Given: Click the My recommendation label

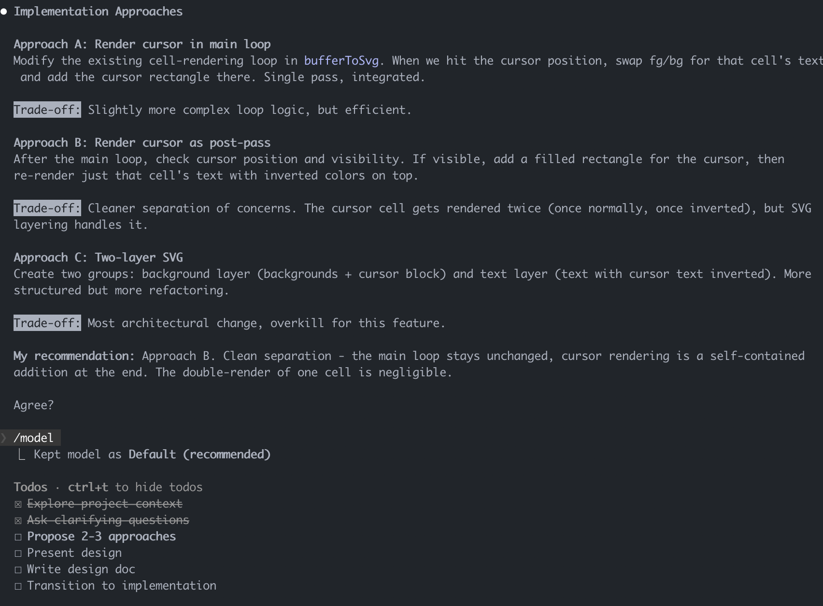Looking at the screenshot, I should pyautogui.click(x=74, y=356).
